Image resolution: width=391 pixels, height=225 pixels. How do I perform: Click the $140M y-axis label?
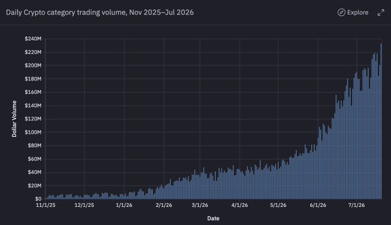[33, 105]
